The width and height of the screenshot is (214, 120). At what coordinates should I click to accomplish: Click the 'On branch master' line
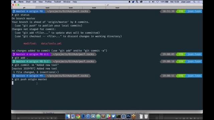(x=23, y=18)
